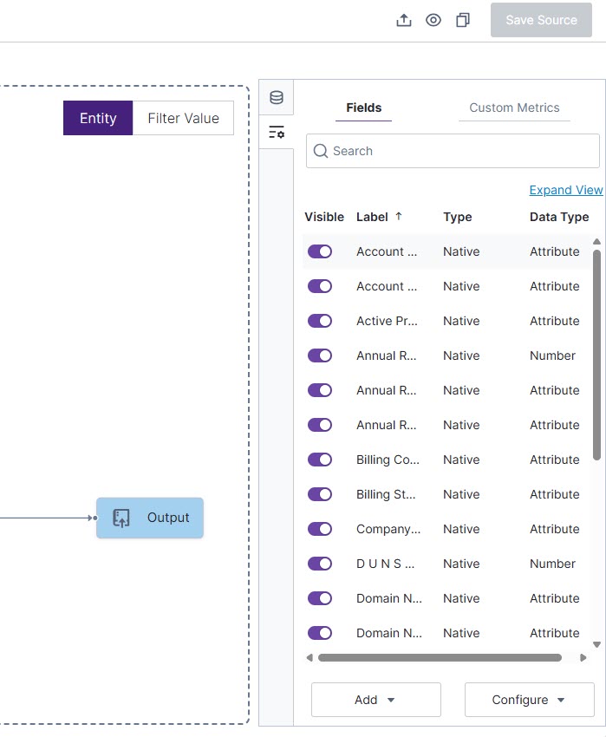Open the Configure dropdown
606x737 pixels.
point(529,700)
